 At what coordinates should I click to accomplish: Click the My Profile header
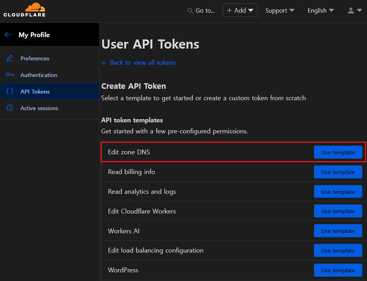pos(34,35)
